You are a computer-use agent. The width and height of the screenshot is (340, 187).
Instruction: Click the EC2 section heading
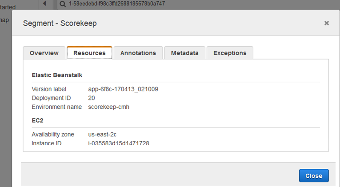(37, 120)
